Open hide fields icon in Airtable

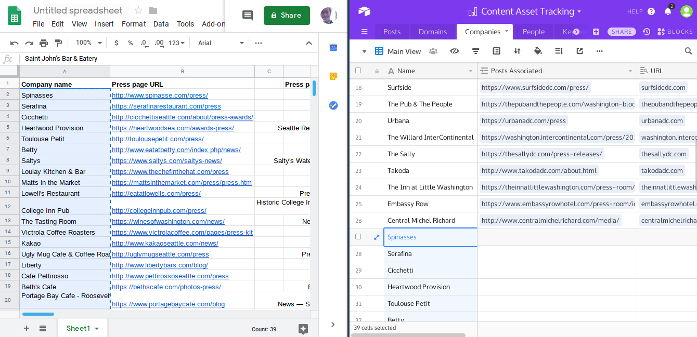[454, 51]
